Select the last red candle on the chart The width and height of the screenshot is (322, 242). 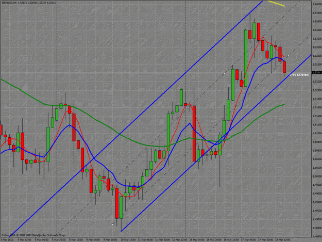point(284,67)
